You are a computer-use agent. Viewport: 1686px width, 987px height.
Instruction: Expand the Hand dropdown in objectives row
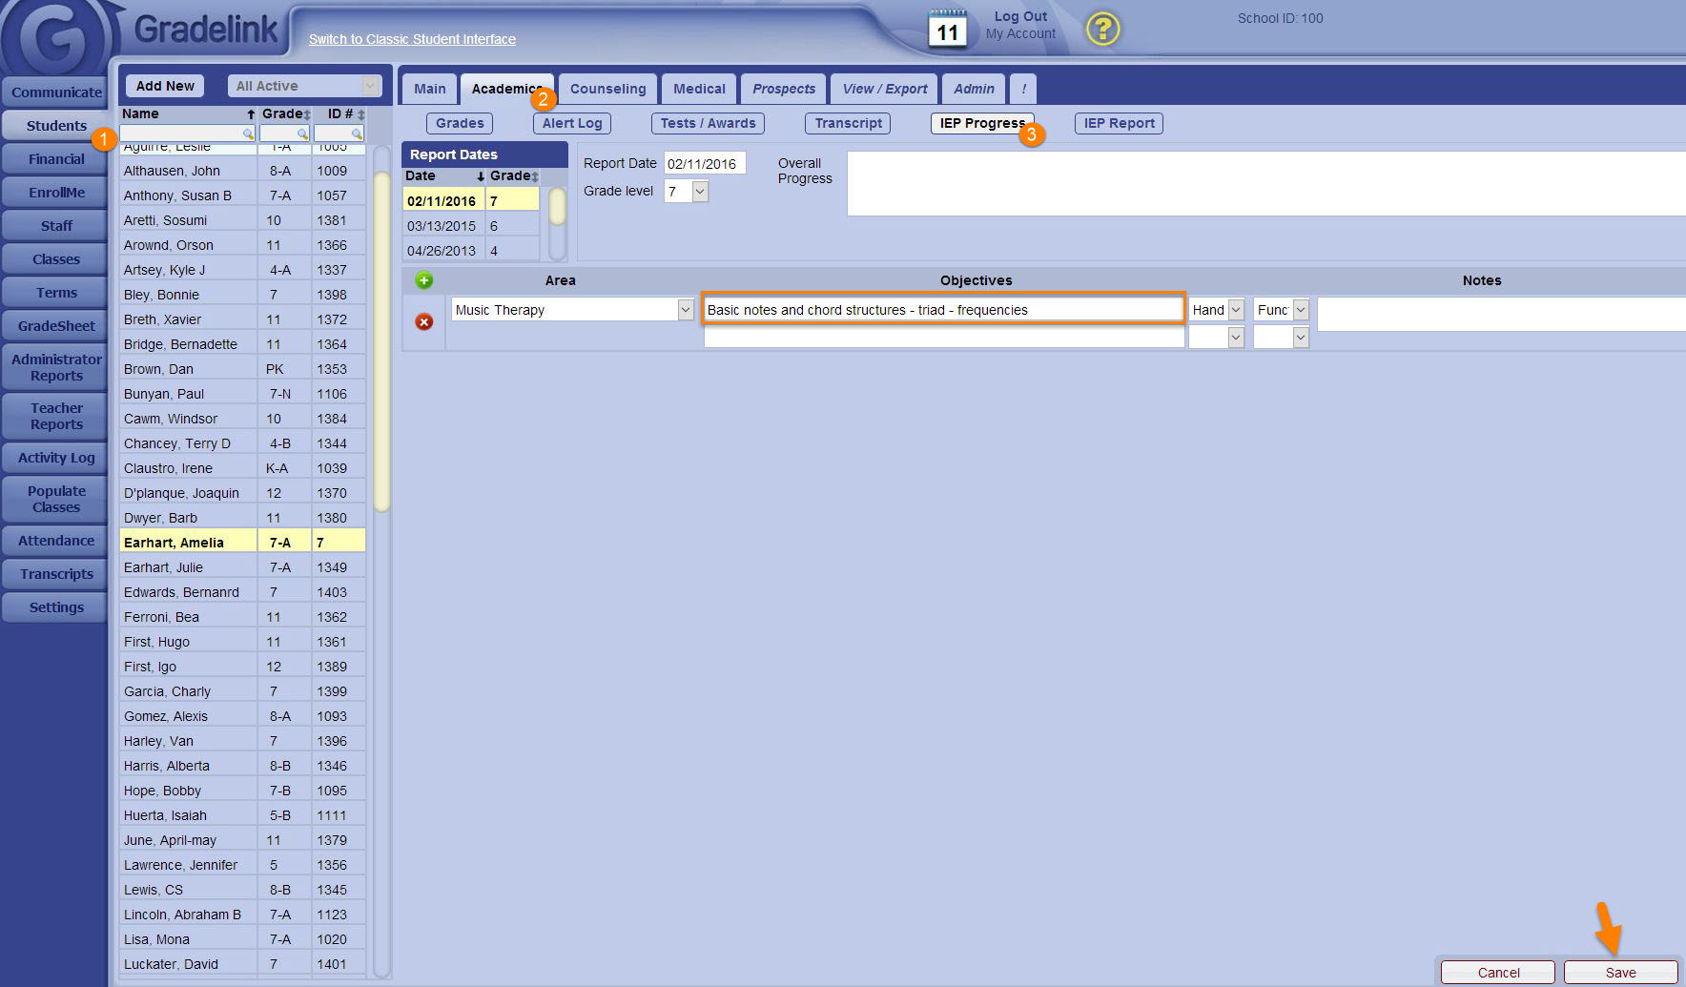1236,310
